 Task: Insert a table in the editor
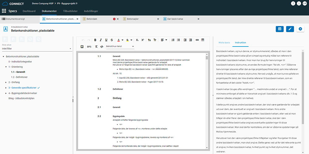[203, 40]
